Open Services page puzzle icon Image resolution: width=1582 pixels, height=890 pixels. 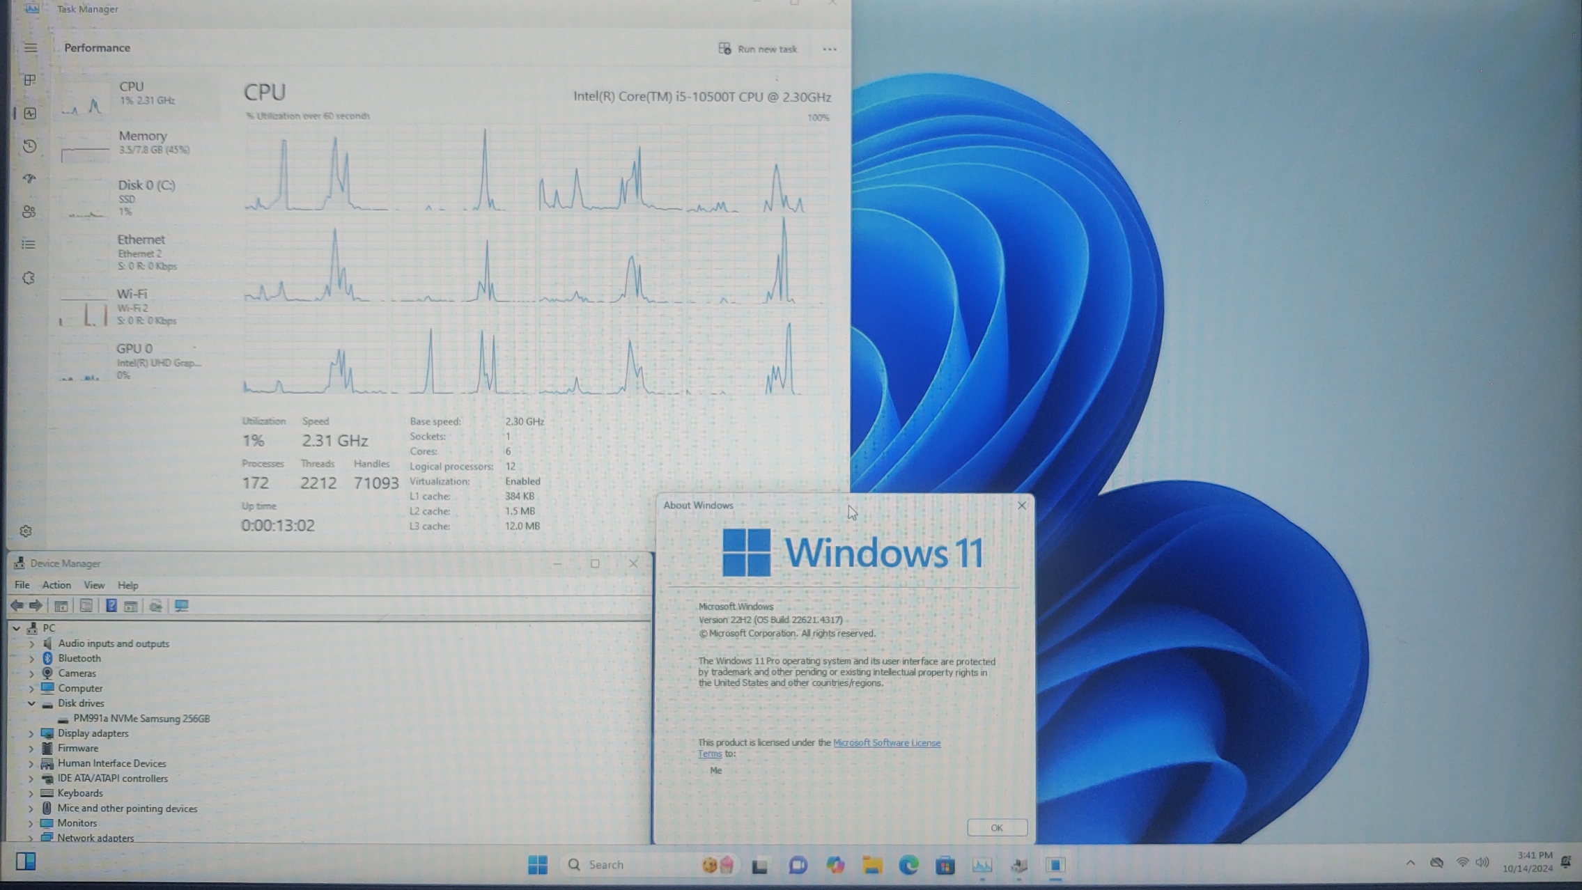coord(29,278)
